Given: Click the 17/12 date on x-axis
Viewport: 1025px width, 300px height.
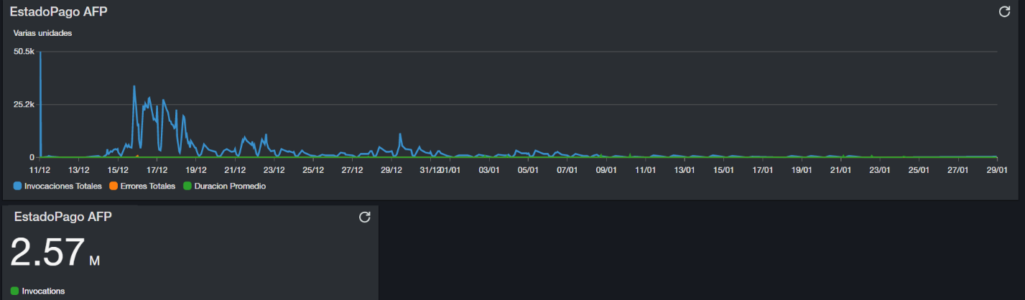Looking at the screenshot, I should click(157, 170).
